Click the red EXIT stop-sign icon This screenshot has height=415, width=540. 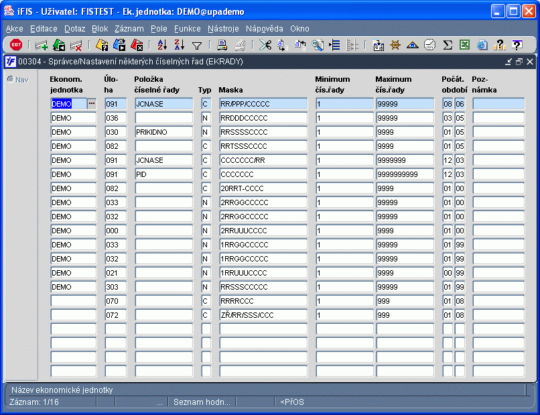click(16, 45)
